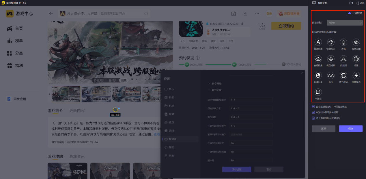Image resolution: width=366 pixels, height=179 pixels.
Task: Select the 连击 (AA) tool
Action: click(331, 76)
